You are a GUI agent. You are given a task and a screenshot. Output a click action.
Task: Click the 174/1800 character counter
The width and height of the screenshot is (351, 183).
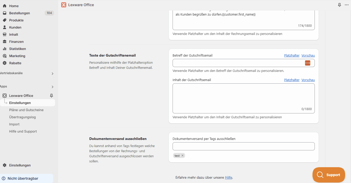(x=305, y=25)
